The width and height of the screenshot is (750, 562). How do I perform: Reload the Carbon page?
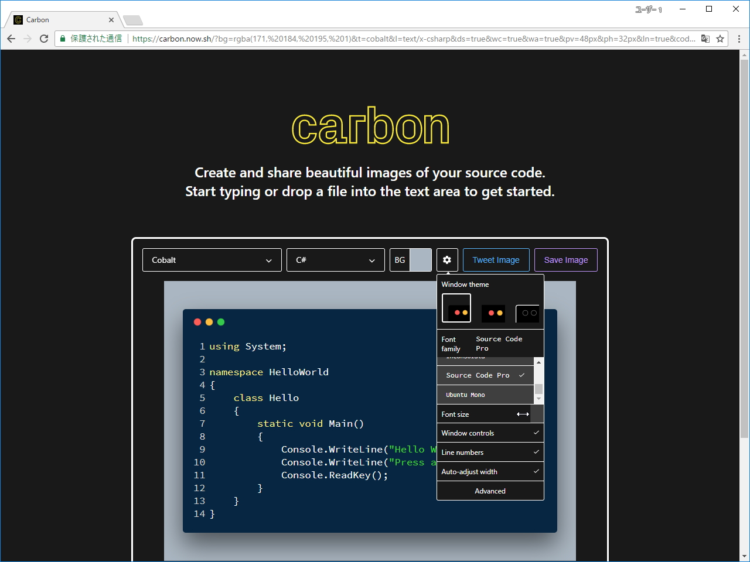44,39
